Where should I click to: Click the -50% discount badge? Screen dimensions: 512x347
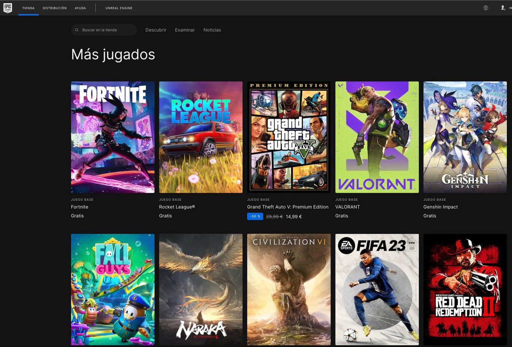[x=255, y=216]
